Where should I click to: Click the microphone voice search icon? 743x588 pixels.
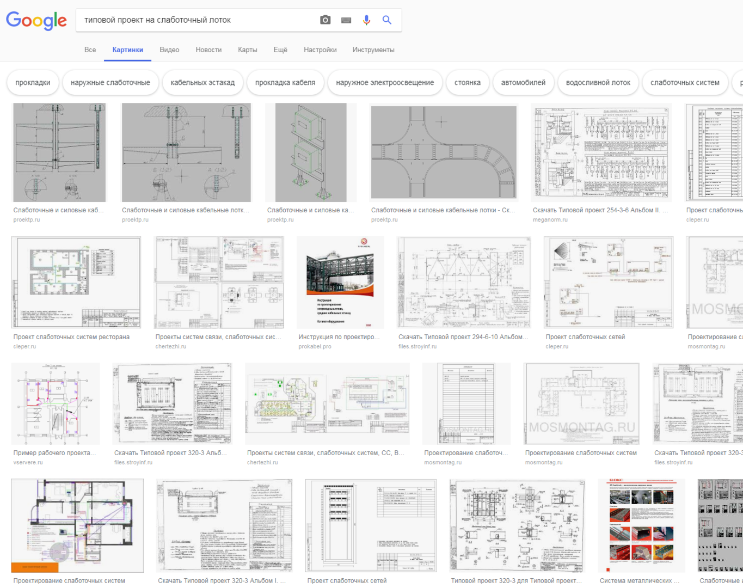tap(367, 20)
